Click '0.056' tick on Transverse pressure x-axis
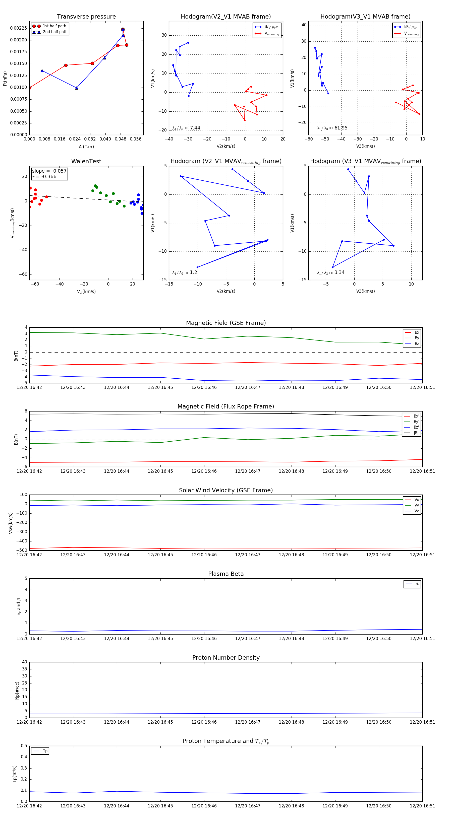This screenshot has width=452, height=828. point(135,139)
